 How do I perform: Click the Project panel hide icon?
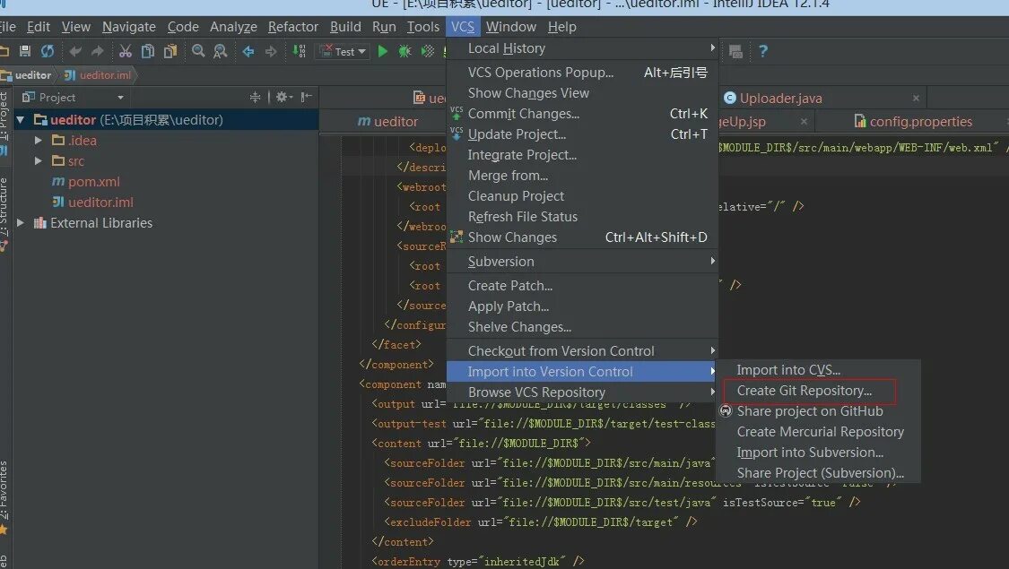coord(307,97)
